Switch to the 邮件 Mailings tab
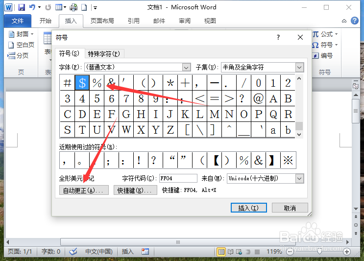This screenshot has height=261, width=364. 159,21
